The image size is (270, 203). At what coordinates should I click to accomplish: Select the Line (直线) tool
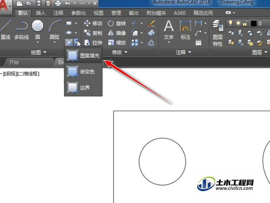(x=5, y=30)
